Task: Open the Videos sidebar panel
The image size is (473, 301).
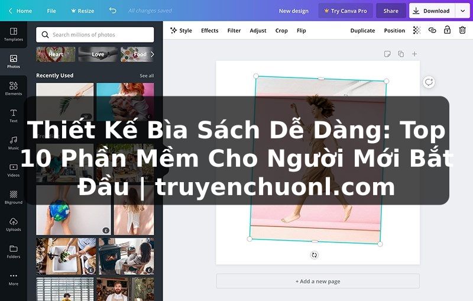Action: tap(13, 170)
